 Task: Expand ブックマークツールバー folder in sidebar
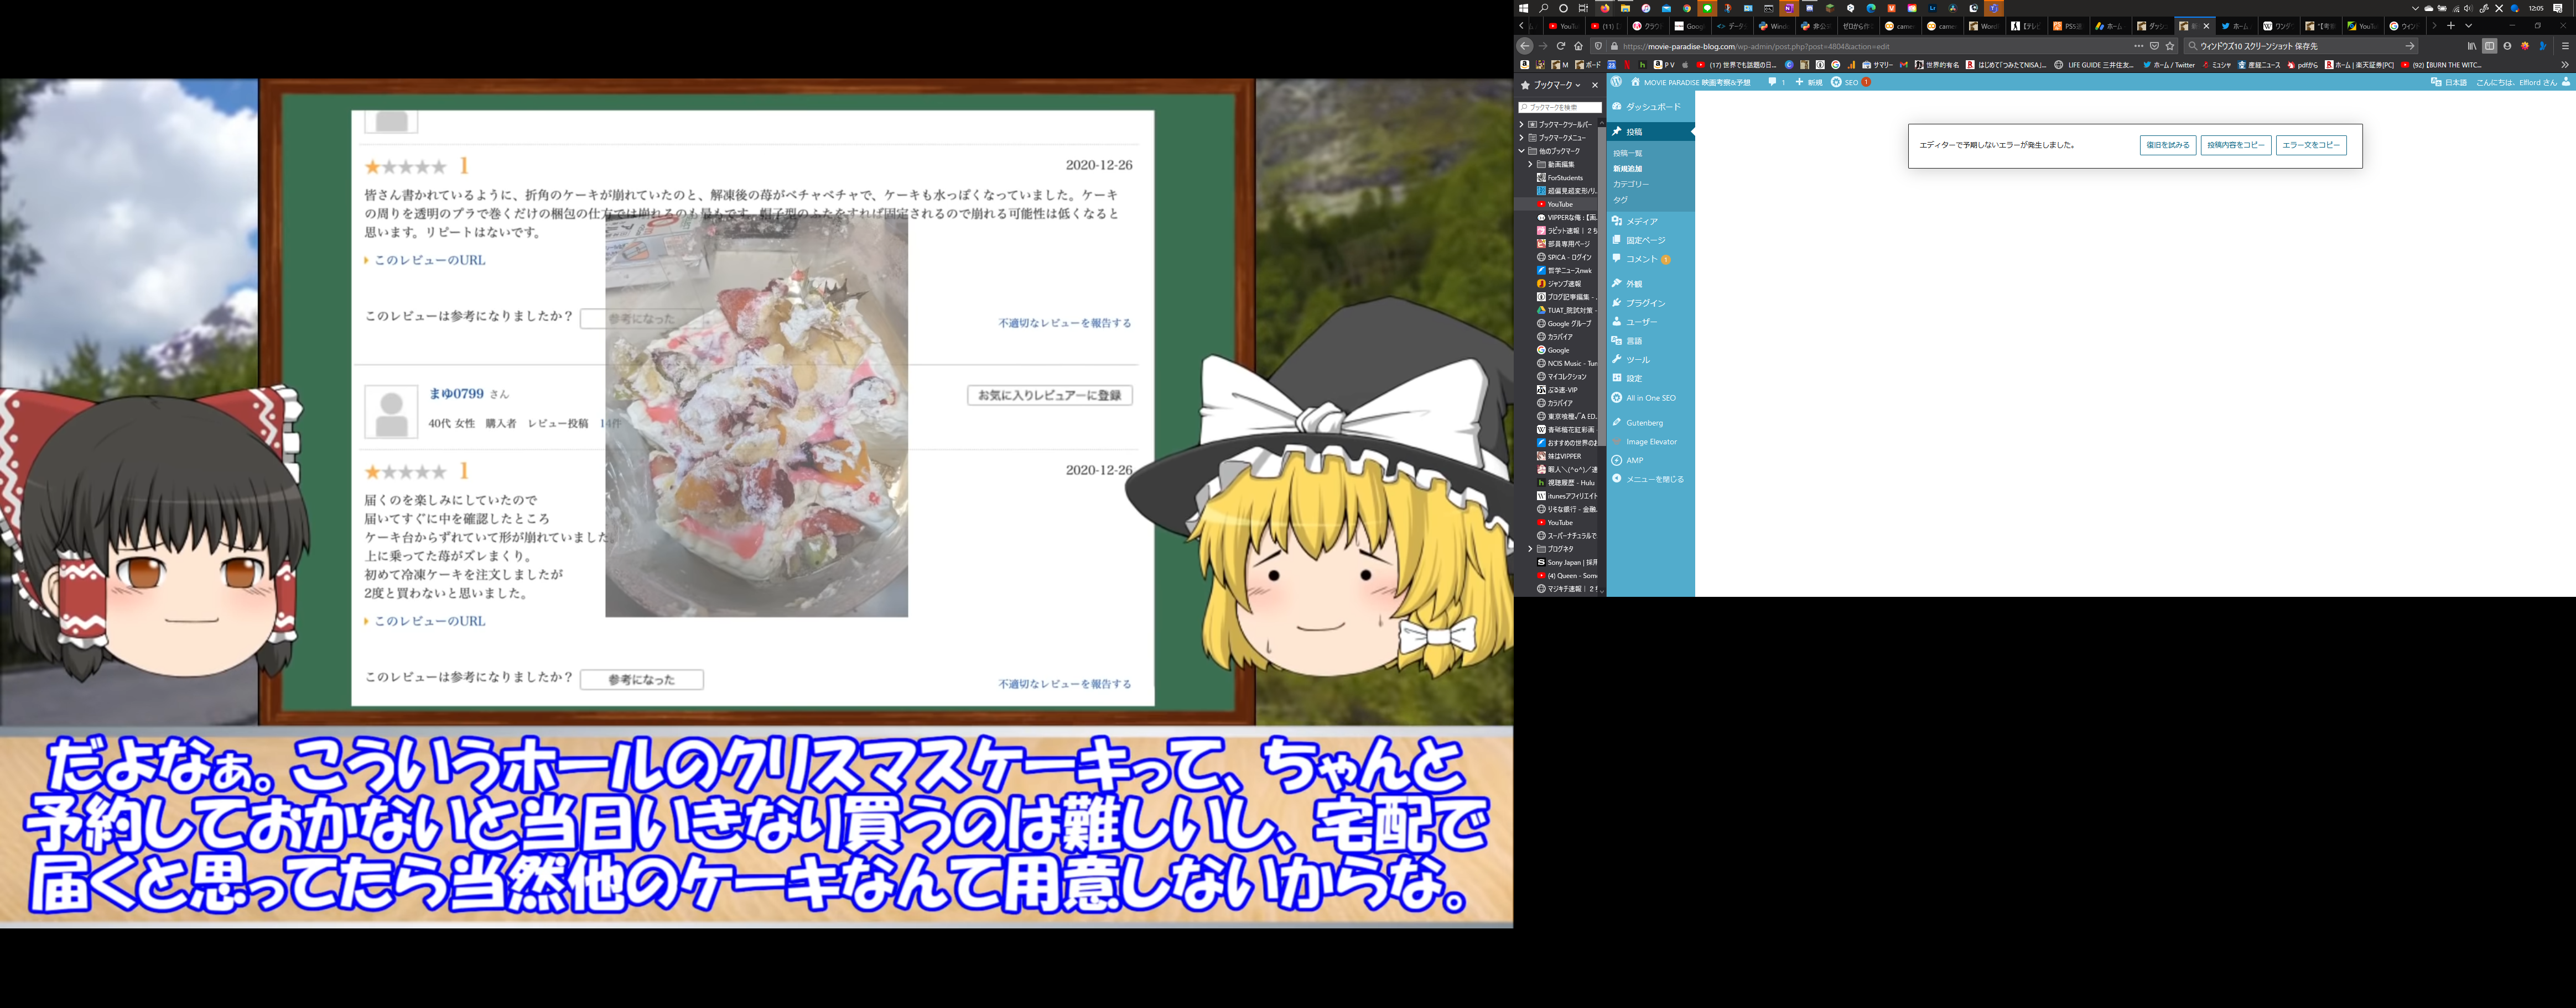1522,125
